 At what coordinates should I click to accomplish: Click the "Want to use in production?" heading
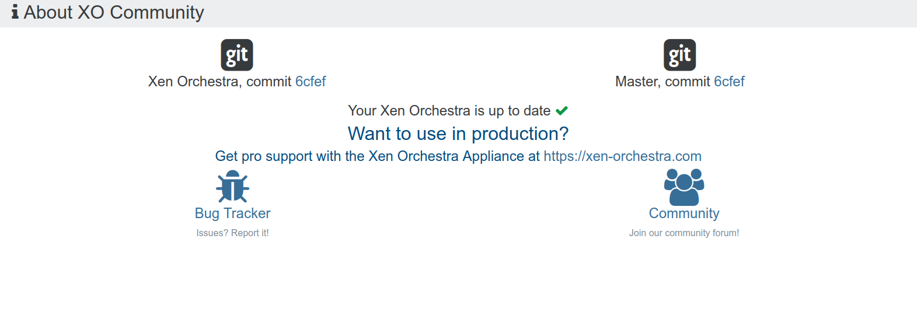tap(458, 134)
